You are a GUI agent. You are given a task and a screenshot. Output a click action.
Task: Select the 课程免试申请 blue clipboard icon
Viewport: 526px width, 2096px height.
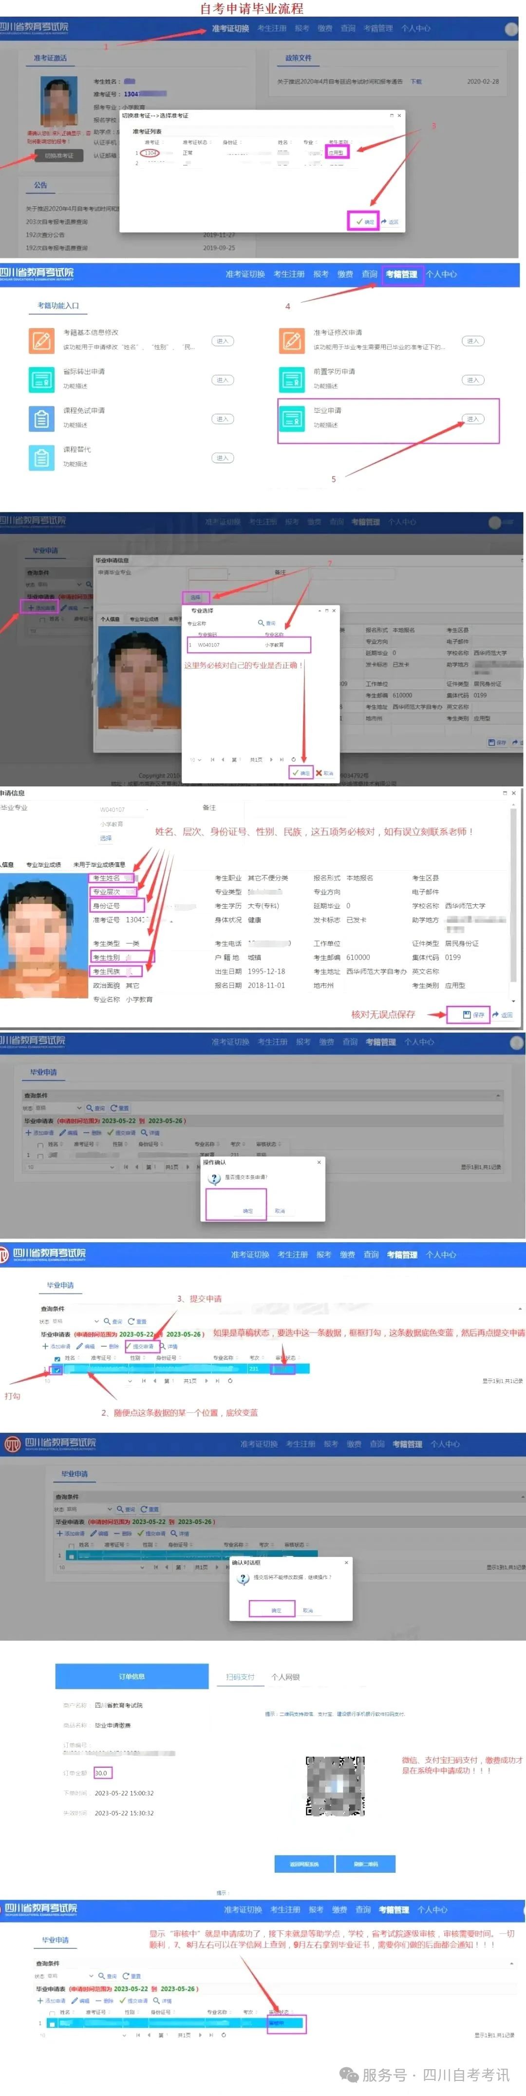pyautogui.click(x=40, y=418)
